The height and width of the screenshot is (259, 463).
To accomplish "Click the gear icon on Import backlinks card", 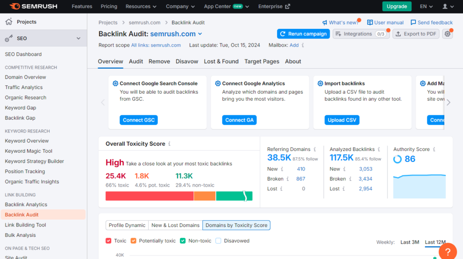I will click(321, 84).
